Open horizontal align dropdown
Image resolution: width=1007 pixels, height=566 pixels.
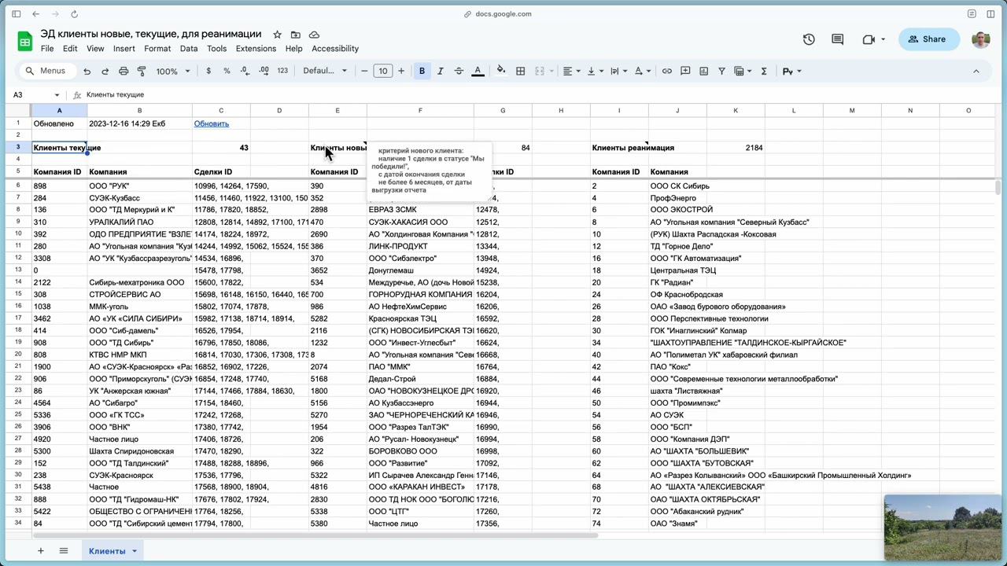click(x=570, y=71)
